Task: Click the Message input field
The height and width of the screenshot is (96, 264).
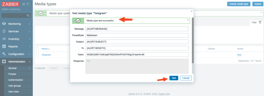Action: pos(137,29)
